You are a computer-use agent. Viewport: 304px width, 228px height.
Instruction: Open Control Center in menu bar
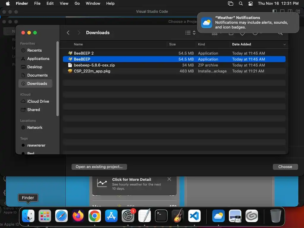pyautogui.click(x=251, y=4)
